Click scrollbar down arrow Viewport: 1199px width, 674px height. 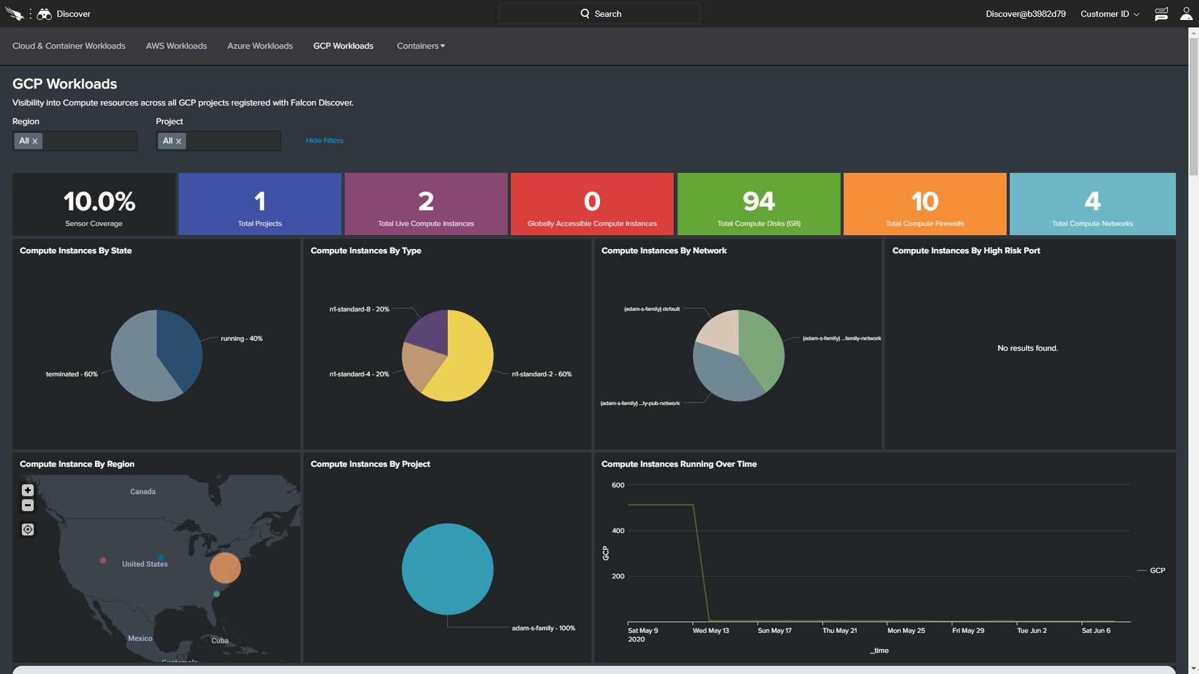pyautogui.click(x=1193, y=669)
